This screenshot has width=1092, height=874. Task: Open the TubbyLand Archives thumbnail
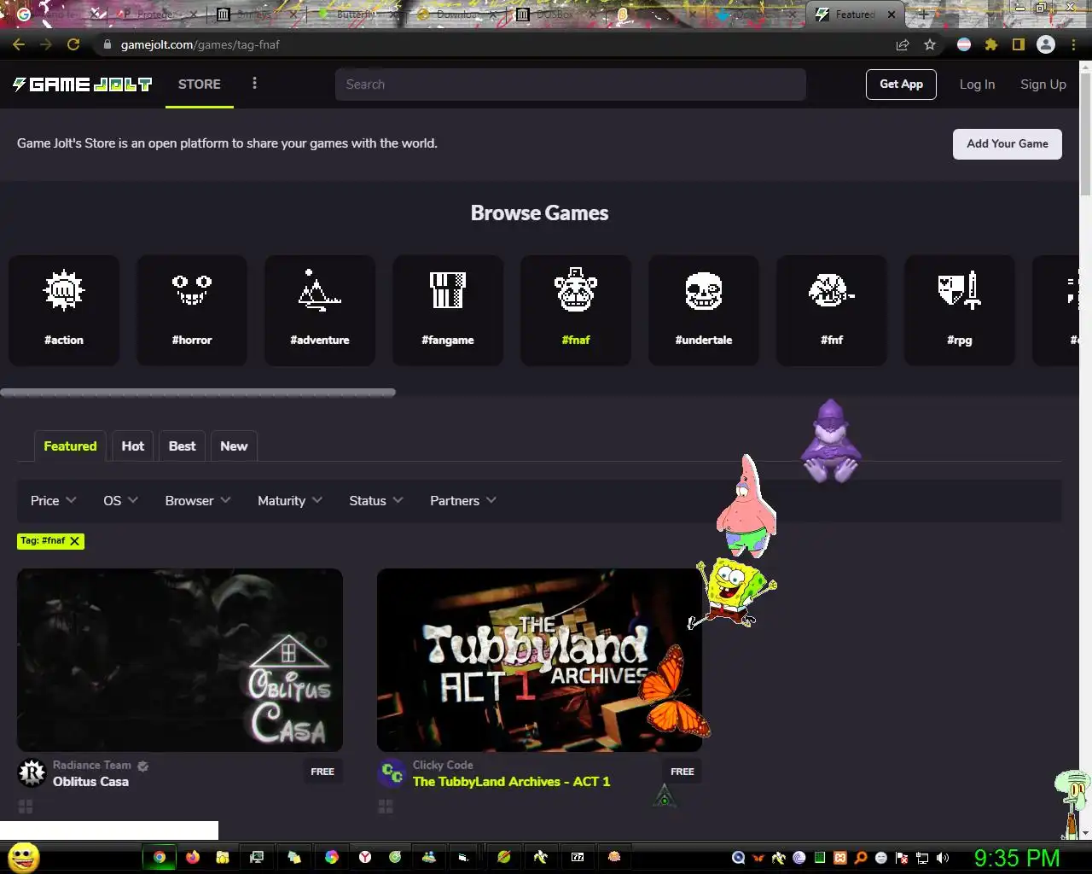click(x=539, y=661)
